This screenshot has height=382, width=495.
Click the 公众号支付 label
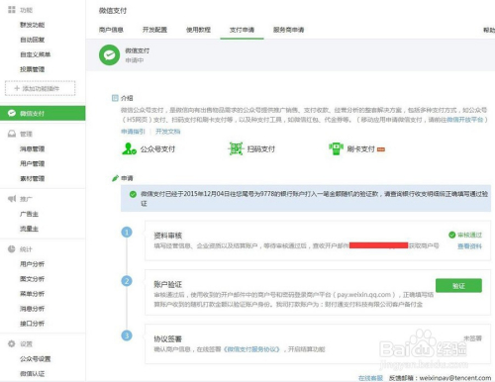tap(157, 149)
